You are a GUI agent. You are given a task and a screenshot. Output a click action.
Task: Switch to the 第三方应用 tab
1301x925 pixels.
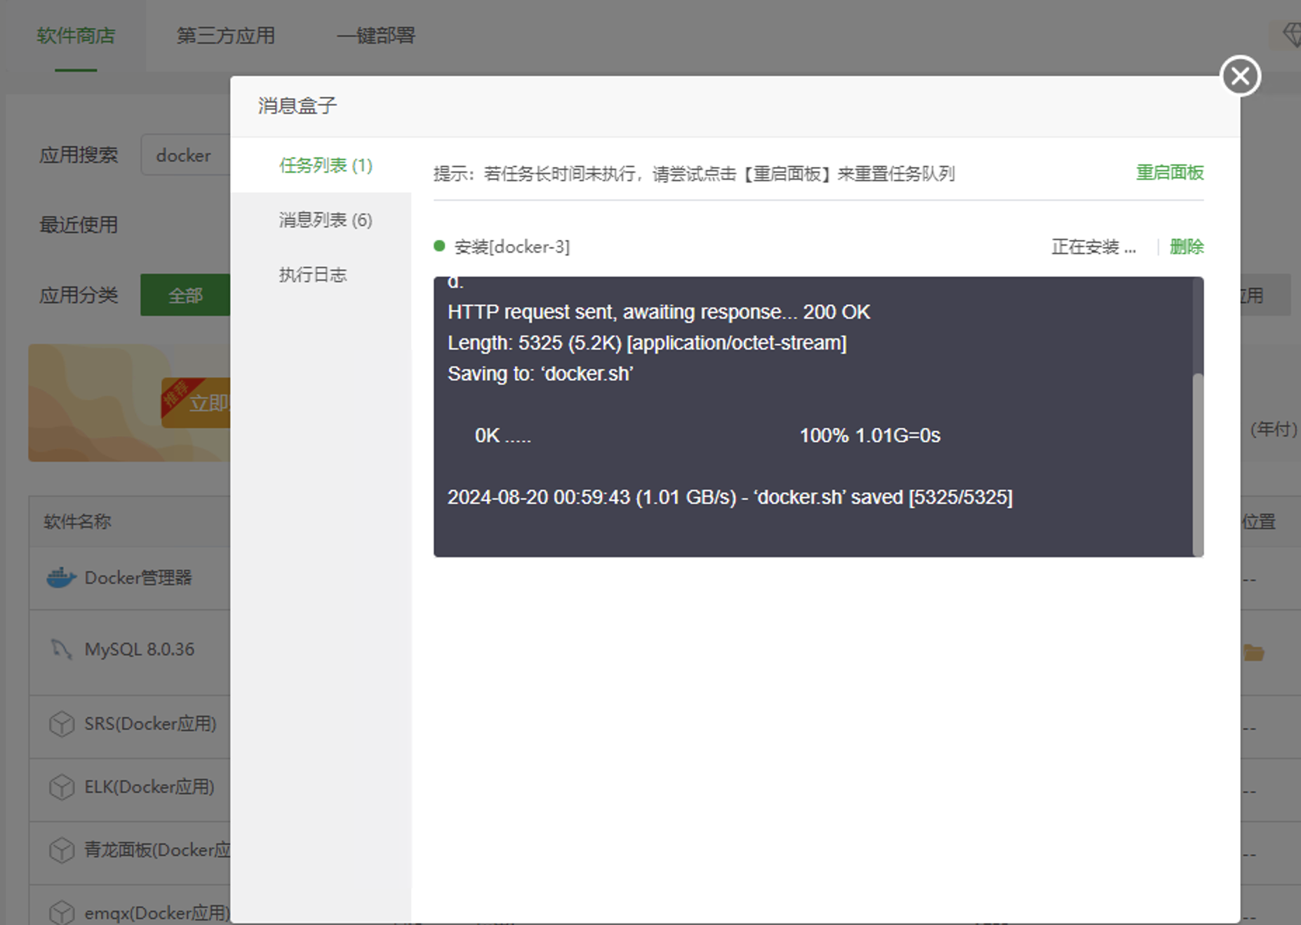click(x=225, y=36)
